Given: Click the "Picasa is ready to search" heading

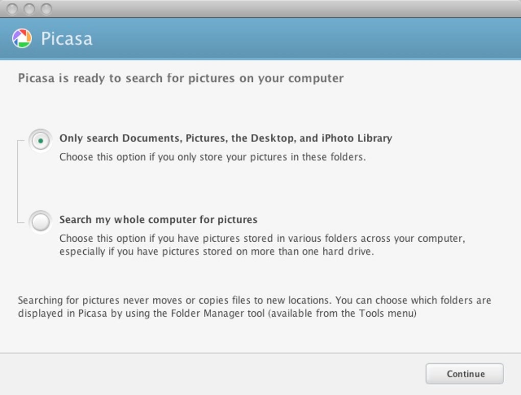Looking at the screenshot, I should 180,78.
